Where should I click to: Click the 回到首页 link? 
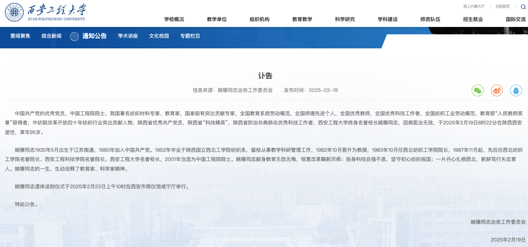pos(502,7)
